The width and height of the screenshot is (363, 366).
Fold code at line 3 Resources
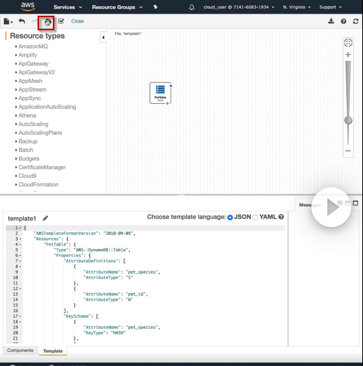pos(20,239)
